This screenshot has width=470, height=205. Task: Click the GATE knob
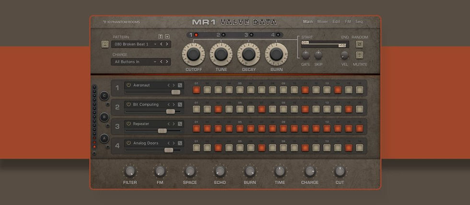pos(306,55)
